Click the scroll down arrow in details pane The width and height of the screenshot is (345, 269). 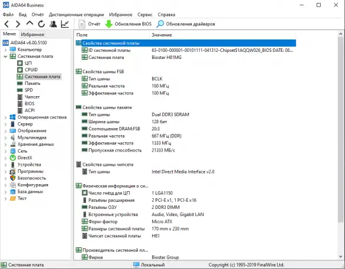pyautogui.click(x=341, y=256)
